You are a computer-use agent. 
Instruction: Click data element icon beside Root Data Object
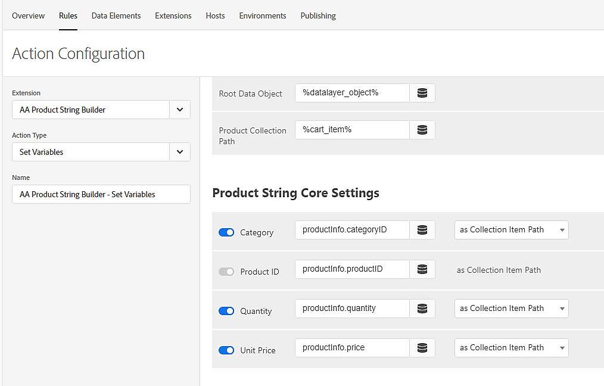(422, 94)
